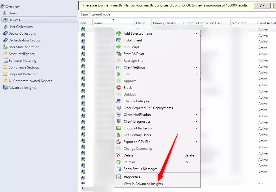The width and height of the screenshot is (276, 192).
Task: Click the Start CMPivot icon
Action: click(x=119, y=54)
